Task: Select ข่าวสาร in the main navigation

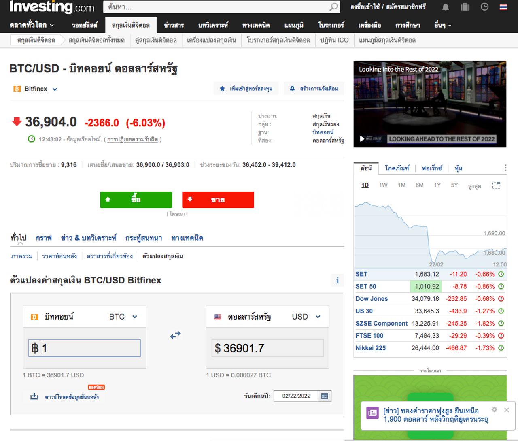Action: pyautogui.click(x=174, y=25)
